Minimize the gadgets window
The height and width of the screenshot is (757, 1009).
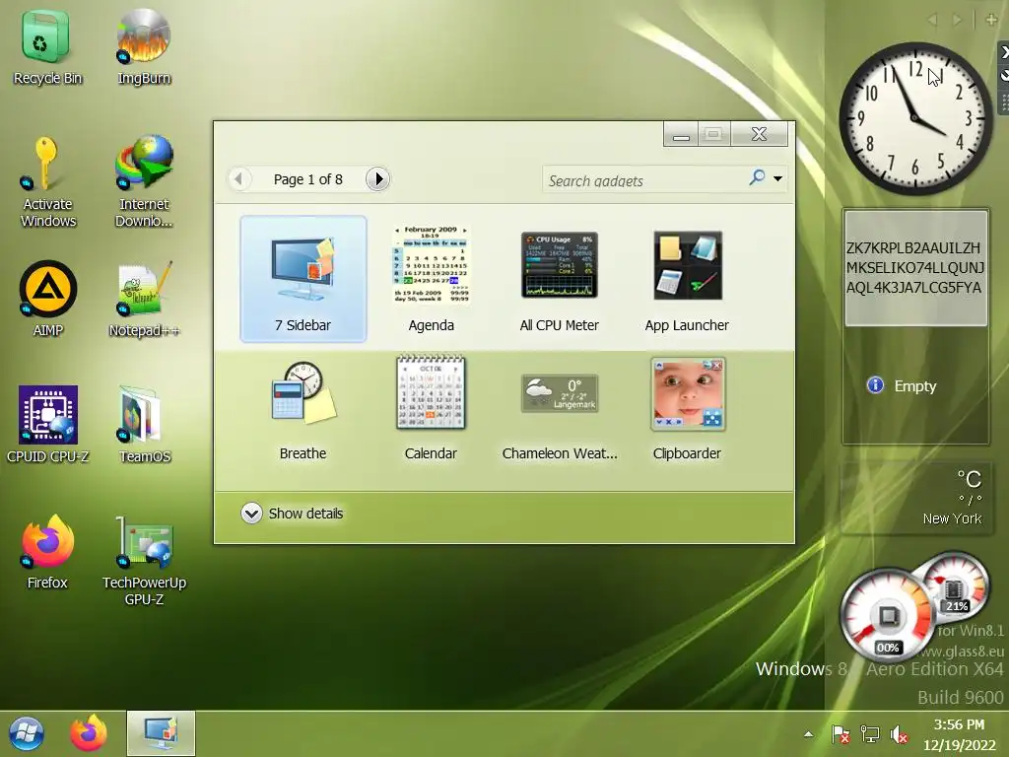click(681, 134)
